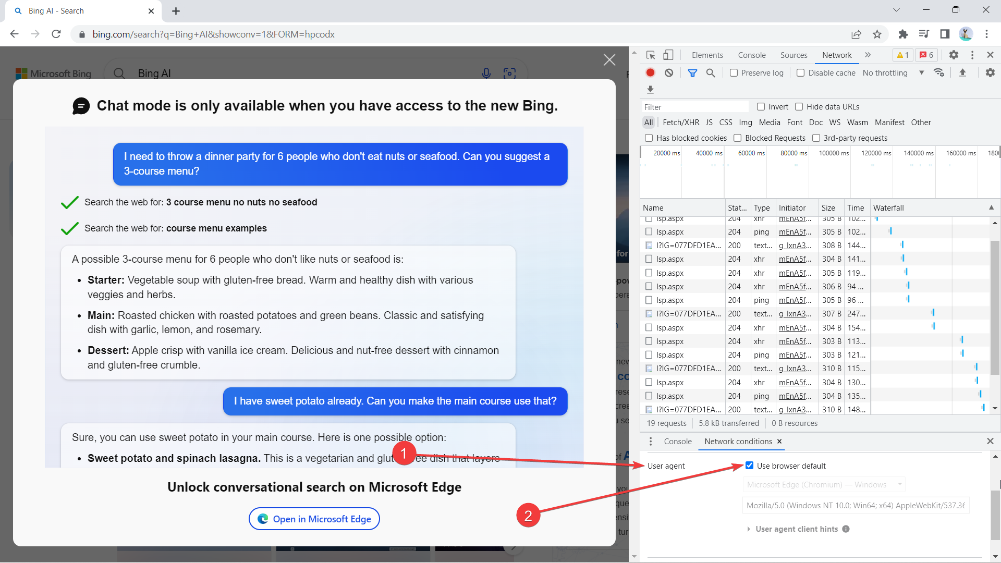Open drawer three-dot menu beside Console
The image size is (1001, 563).
pos(650,442)
